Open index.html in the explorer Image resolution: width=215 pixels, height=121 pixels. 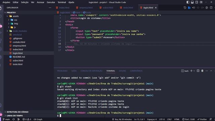click(x=18, y=49)
